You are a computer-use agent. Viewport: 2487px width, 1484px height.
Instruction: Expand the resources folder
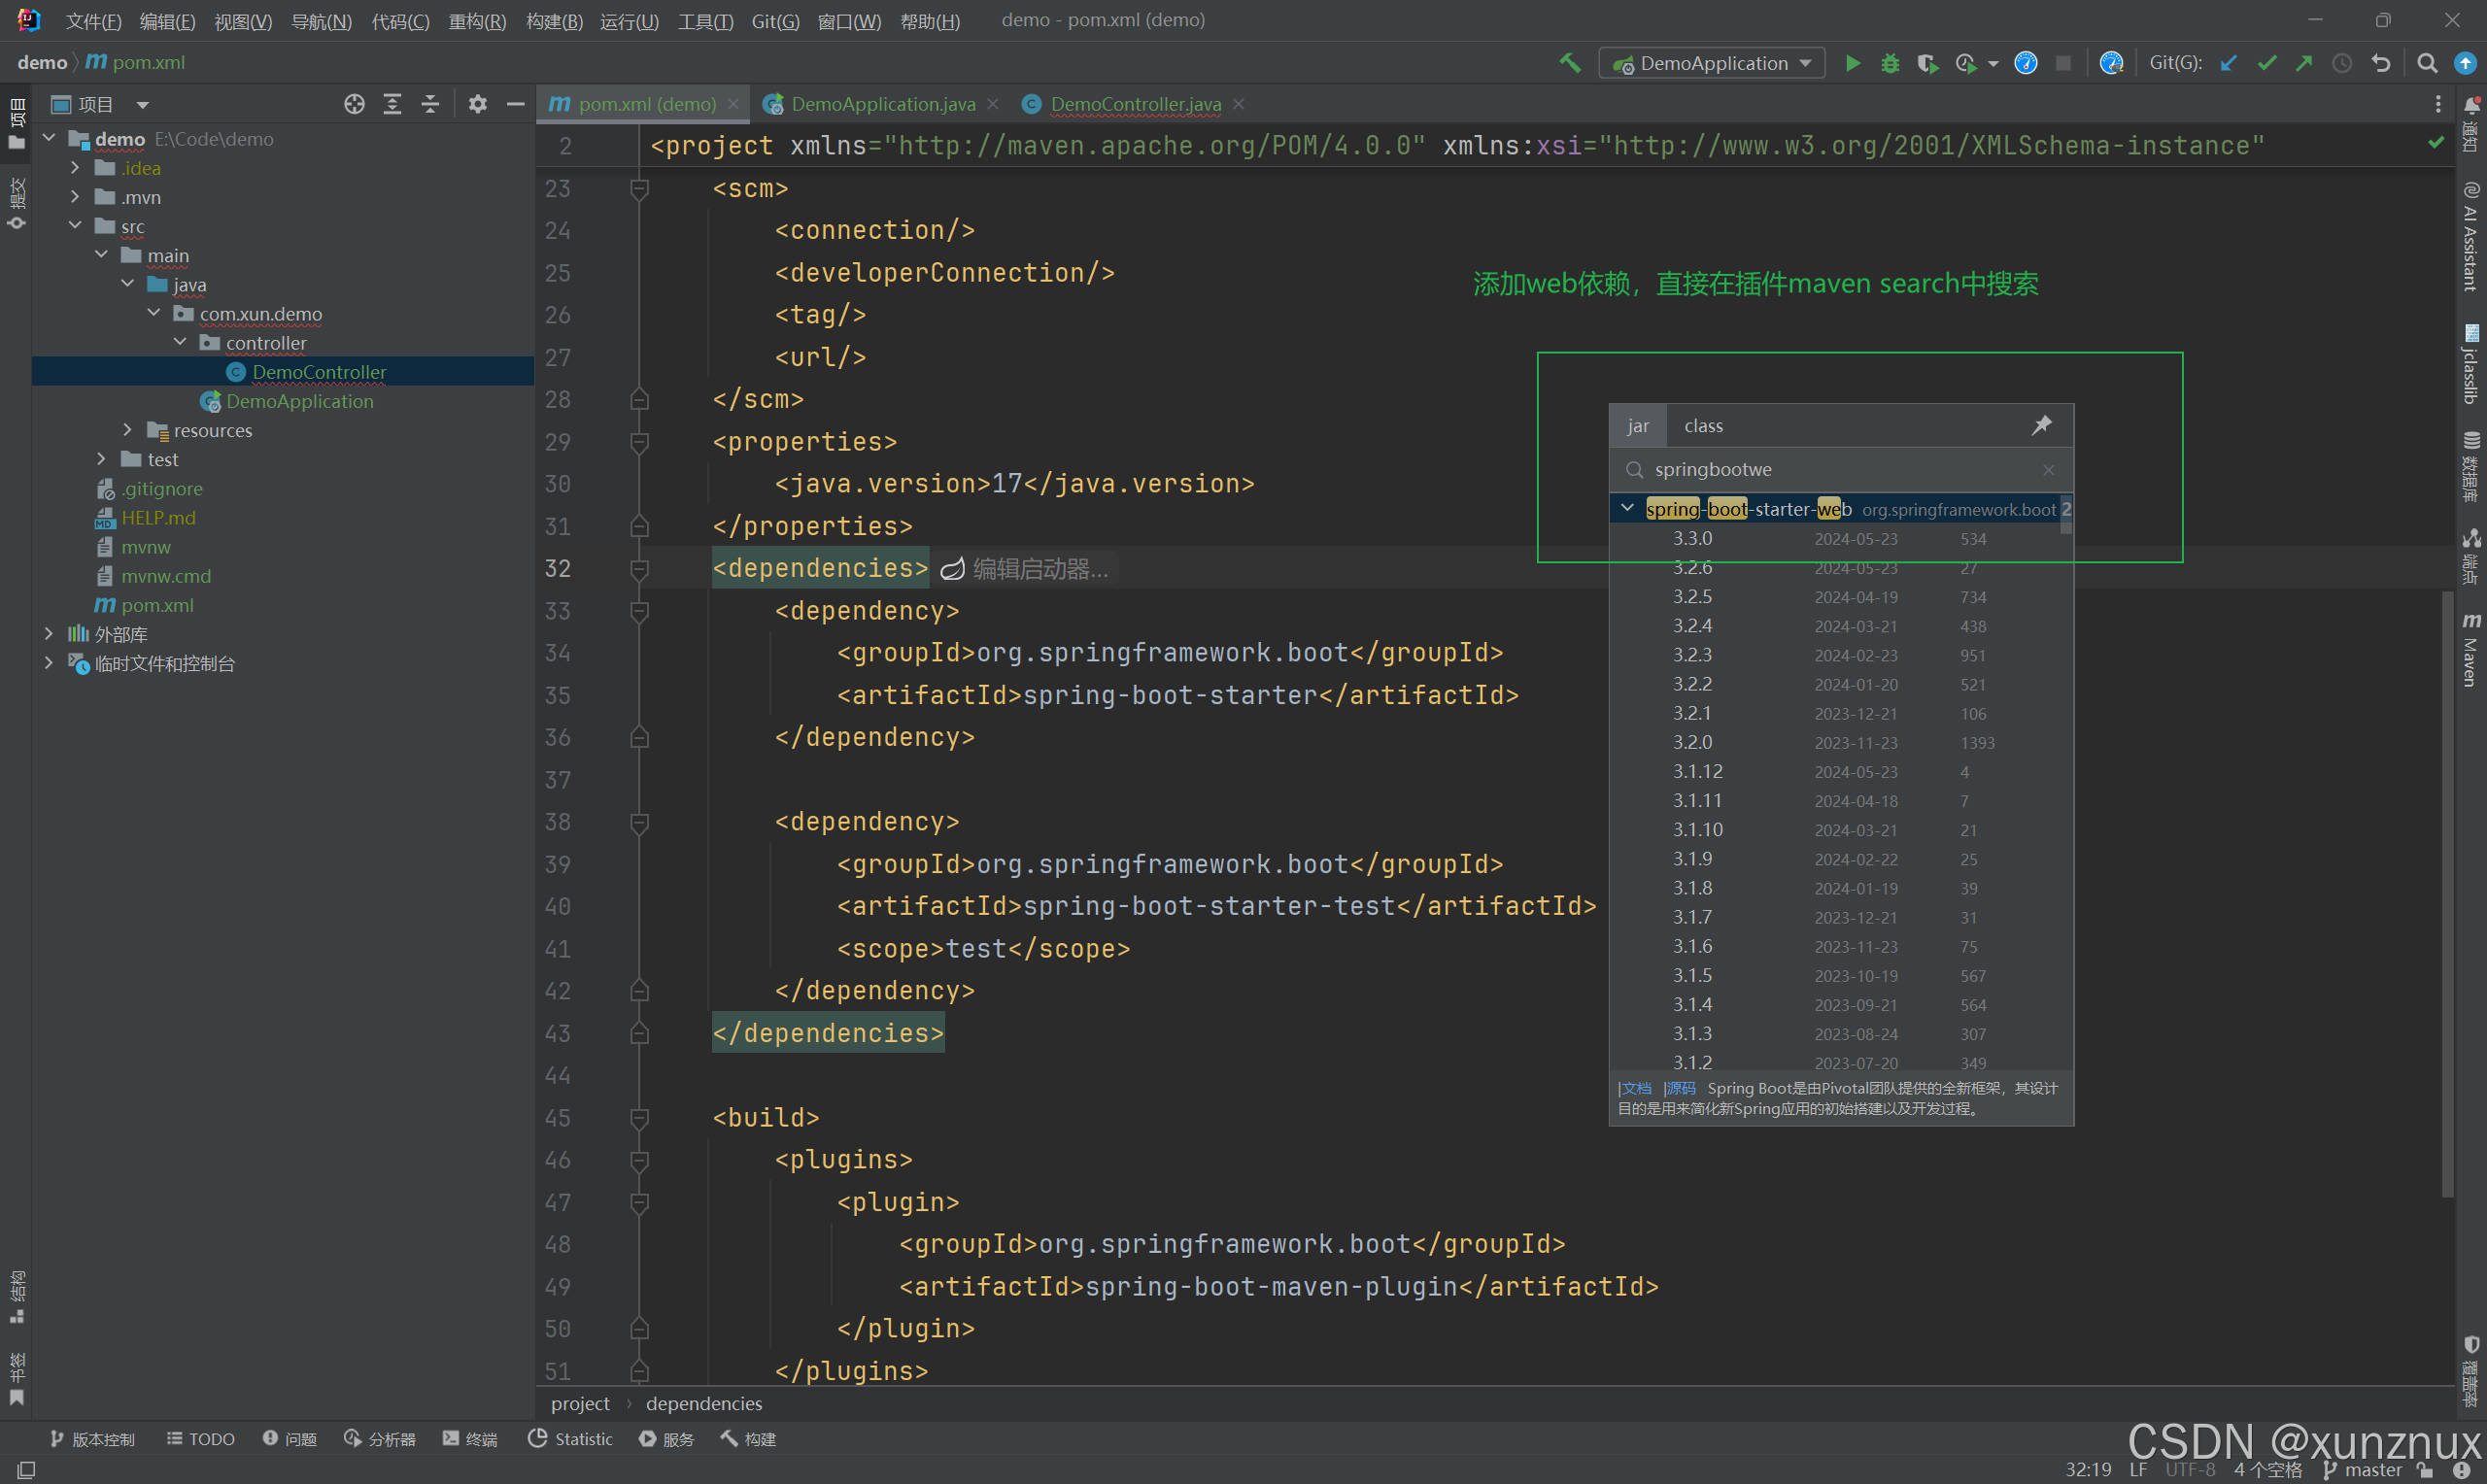127,430
